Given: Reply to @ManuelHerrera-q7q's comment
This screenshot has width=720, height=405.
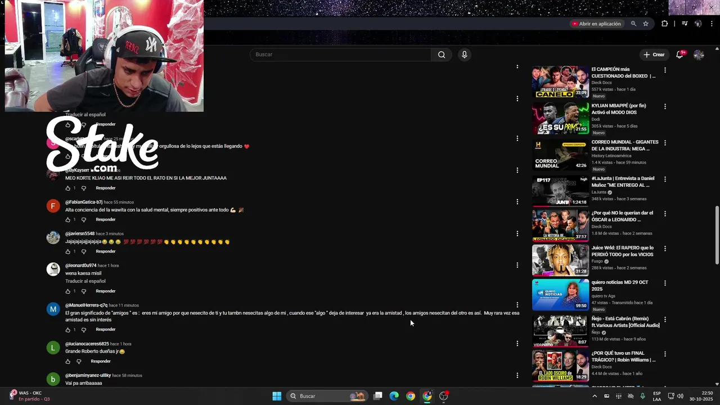Looking at the screenshot, I should click(105, 330).
